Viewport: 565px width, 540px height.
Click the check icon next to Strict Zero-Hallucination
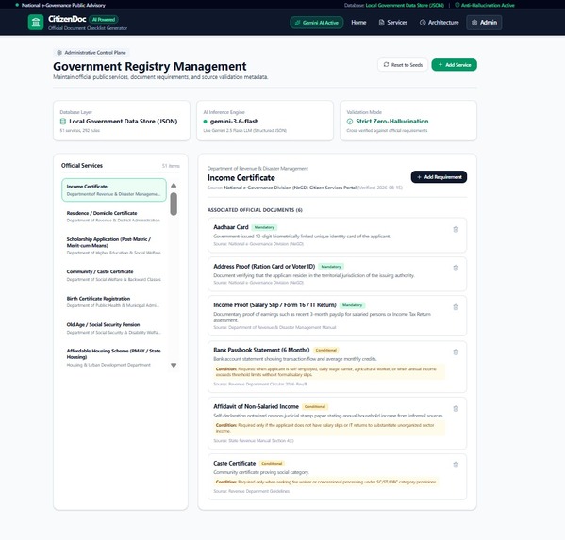[x=350, y=122]
